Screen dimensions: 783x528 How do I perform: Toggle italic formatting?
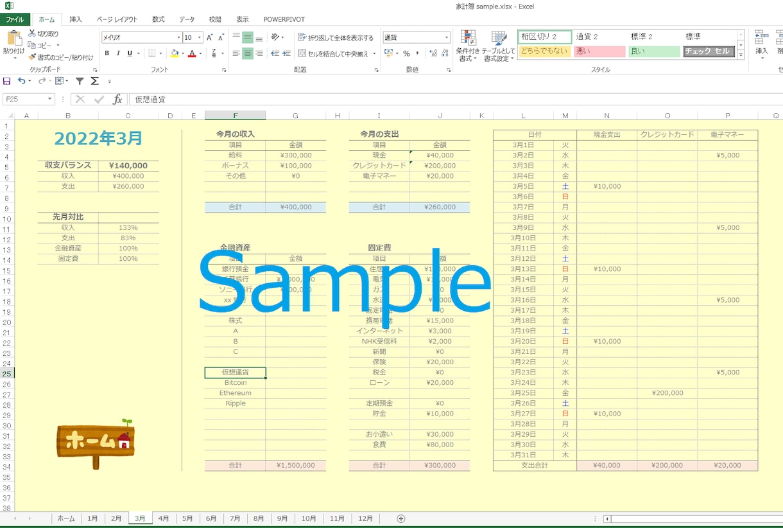point(118,53)
